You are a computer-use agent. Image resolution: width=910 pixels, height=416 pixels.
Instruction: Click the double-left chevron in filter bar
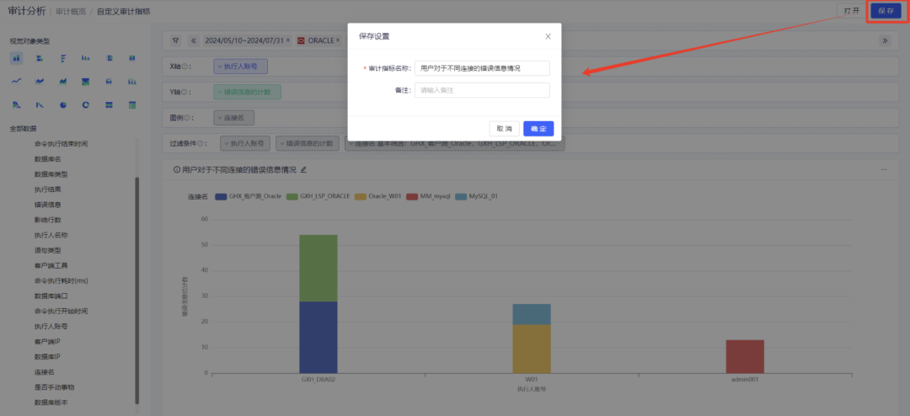tap(194, 40)
